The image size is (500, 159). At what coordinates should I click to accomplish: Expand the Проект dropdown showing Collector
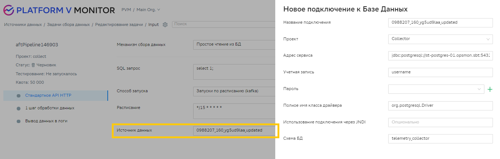[x=440, y=39]
